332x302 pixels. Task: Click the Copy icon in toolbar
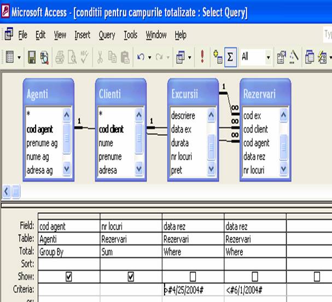tap(113, 56)
